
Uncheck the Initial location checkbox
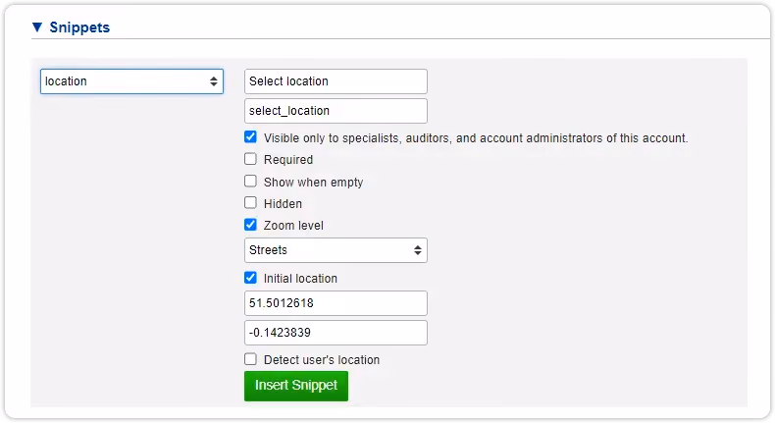tap(250, 278)
